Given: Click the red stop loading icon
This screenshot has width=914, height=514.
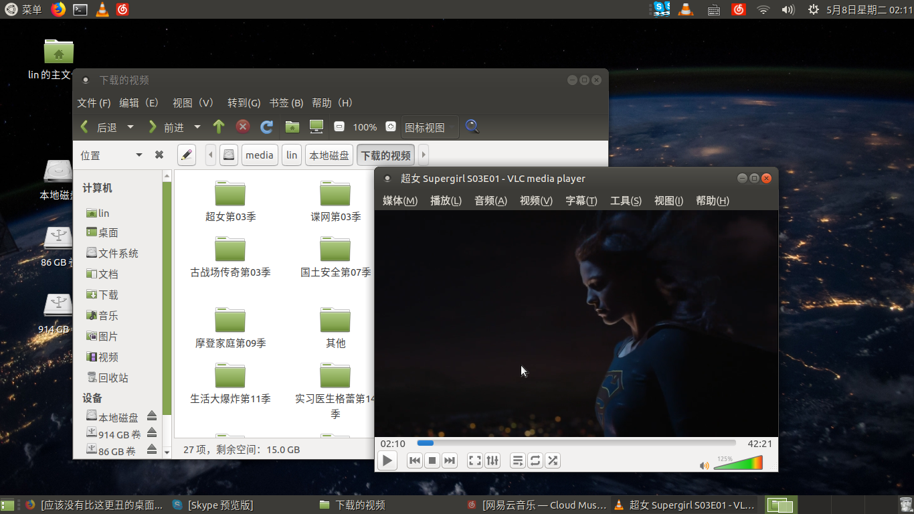Looking at the screenshot, I should (243, 126).
